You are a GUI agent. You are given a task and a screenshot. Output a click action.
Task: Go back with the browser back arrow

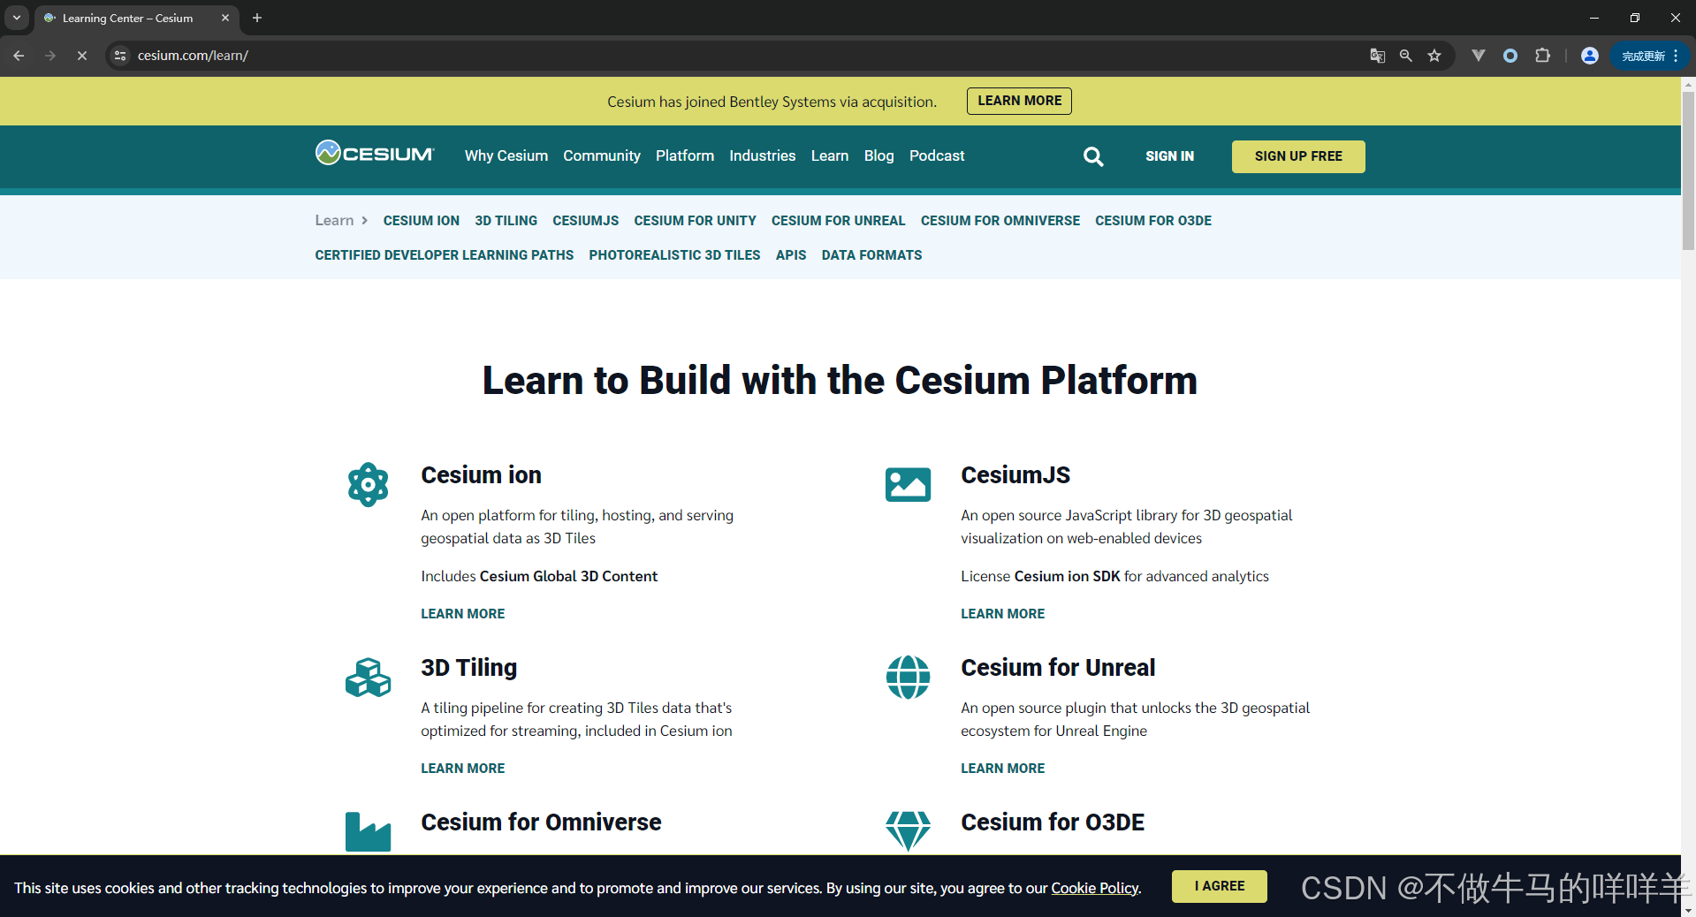19,56
